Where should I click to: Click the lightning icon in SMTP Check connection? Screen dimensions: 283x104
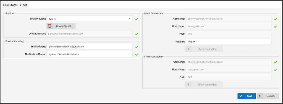[188, 85]
